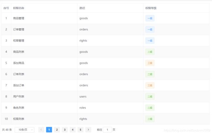The height and width of the screenshot is (134, 212).
Task: Click the 三级 tag in 添加商品 row
Action: (x=150, y=63)
